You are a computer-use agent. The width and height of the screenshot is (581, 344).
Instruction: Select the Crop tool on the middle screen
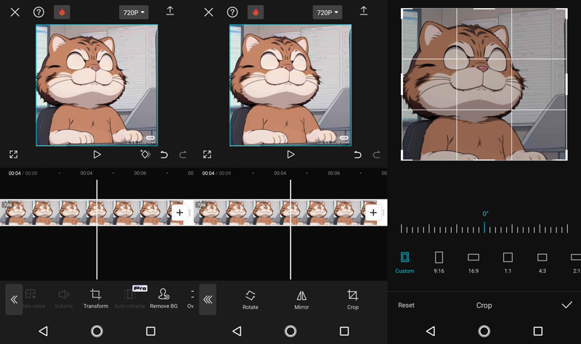[353, 300]
